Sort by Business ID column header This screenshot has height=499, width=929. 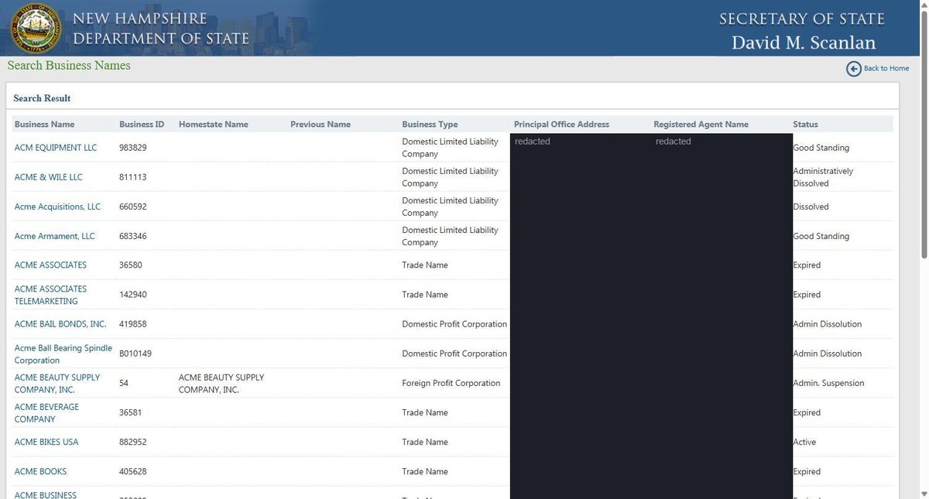[142, 125]
